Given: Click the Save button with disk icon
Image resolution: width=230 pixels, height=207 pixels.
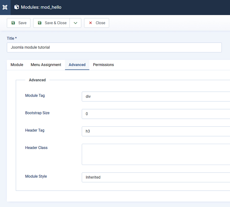Looking at the screenshot, I should click(x=19, y=23).
